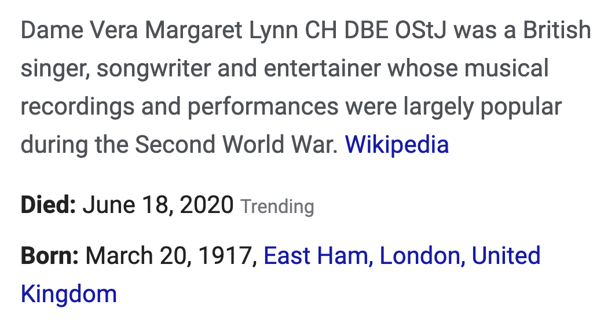Click the bold Died label

[x=48, y=205]
